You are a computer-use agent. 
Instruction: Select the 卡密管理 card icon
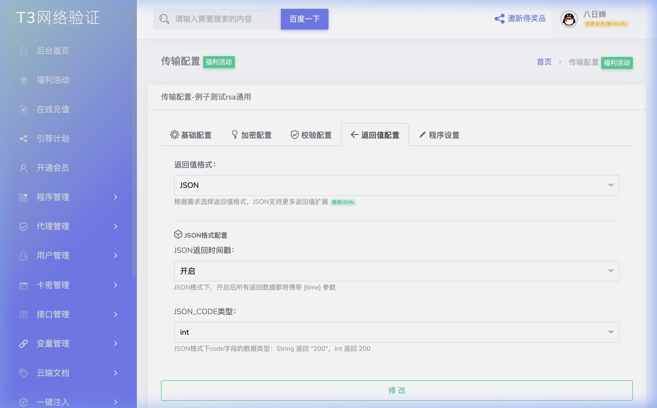(x=24, y=285)
